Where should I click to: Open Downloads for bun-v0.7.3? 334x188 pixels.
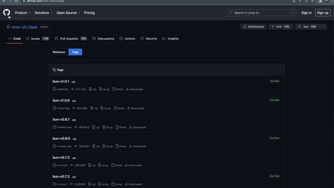pos(133,165)
